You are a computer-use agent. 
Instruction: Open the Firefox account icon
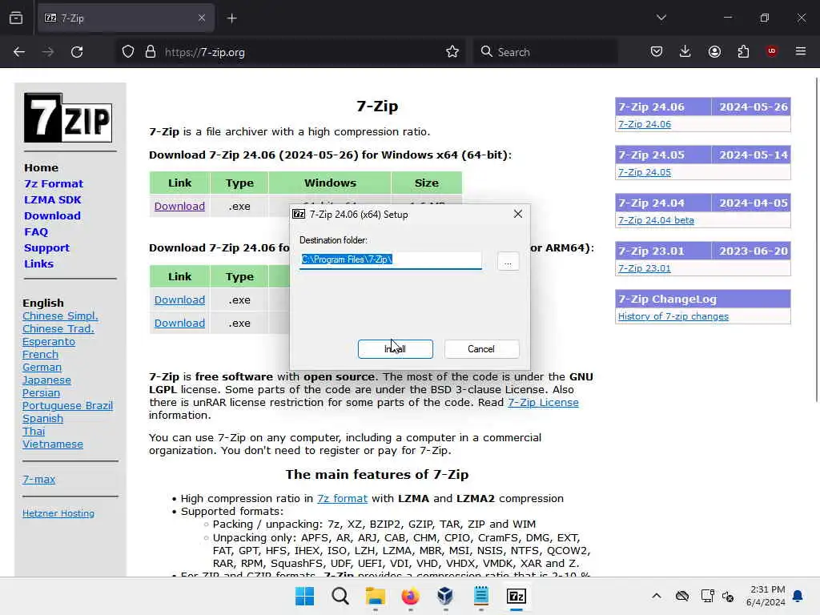714,52
